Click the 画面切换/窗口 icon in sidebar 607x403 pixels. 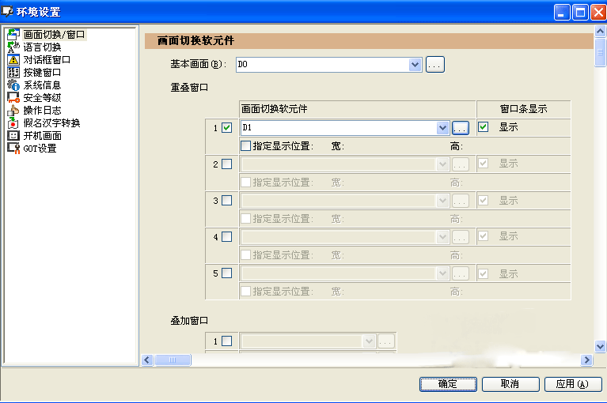click(13, 35)
